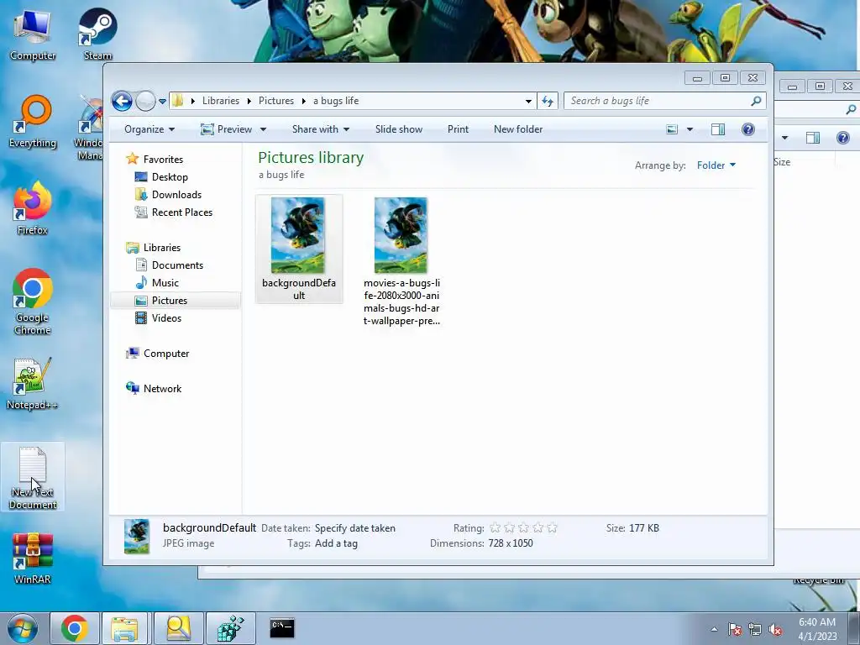This screenshot has height=645, width=860.
Task: Click the command prompt icon in taskbar
Action: [x=282, y=628]
